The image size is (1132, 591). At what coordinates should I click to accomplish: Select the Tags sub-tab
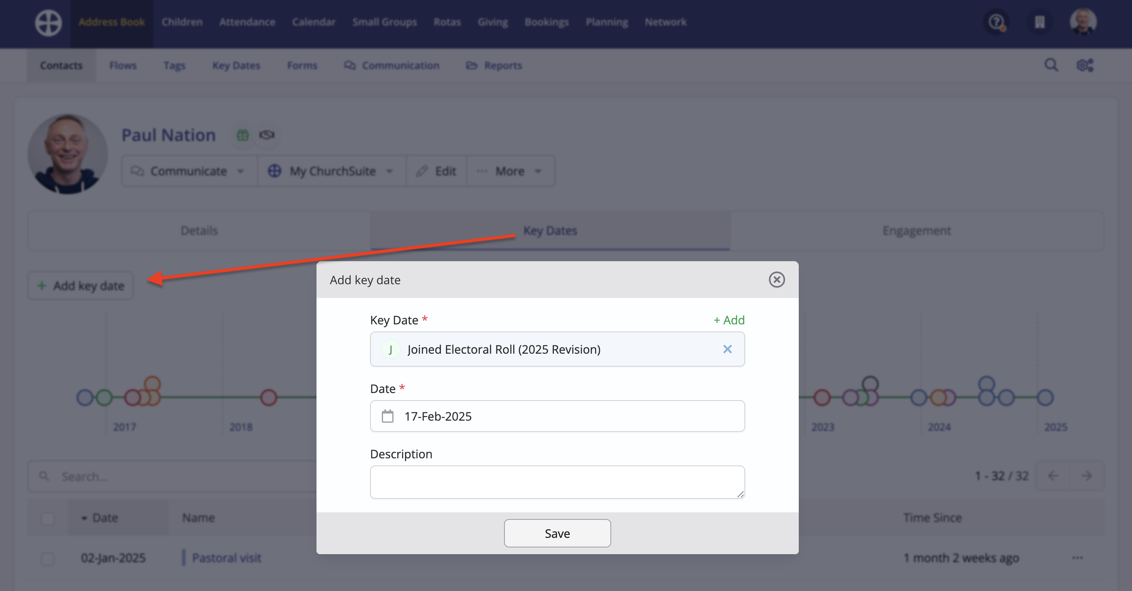tap(175, 65)
